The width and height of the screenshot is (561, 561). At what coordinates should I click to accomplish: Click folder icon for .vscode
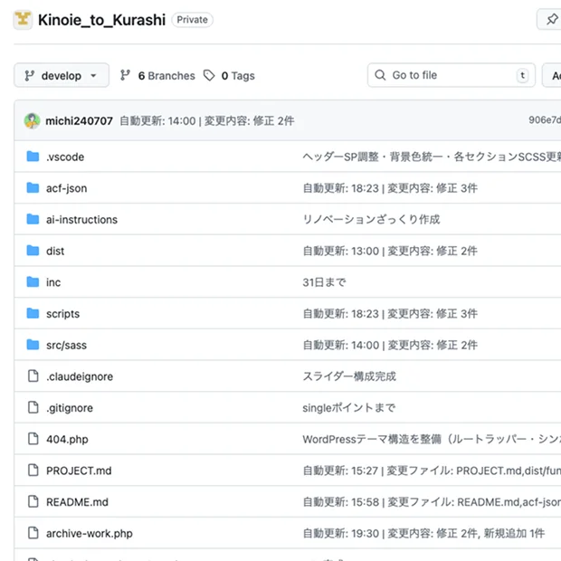pyautogui.click(x=33, y=157)
